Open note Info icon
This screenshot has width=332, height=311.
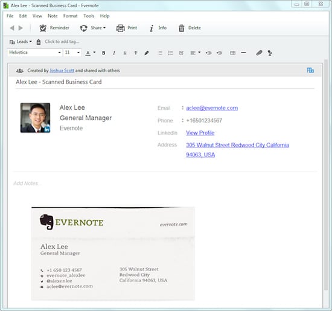pyautogui.click(x=152, y=28)
